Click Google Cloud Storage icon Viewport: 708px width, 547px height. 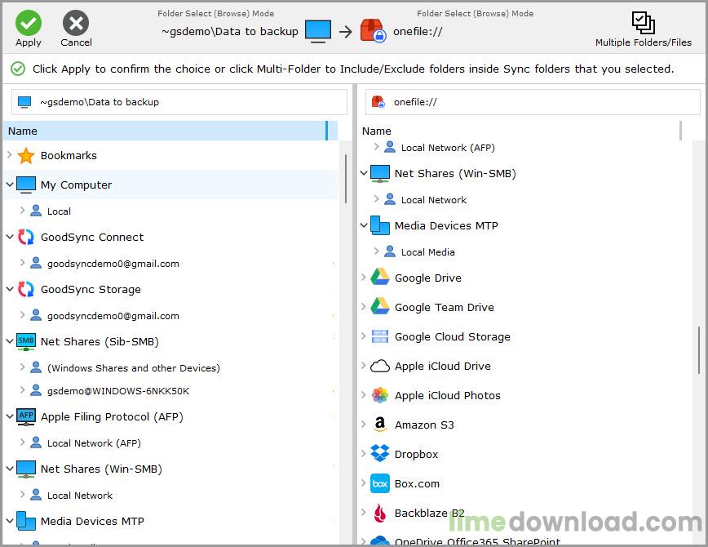click(x=380, y=336)
